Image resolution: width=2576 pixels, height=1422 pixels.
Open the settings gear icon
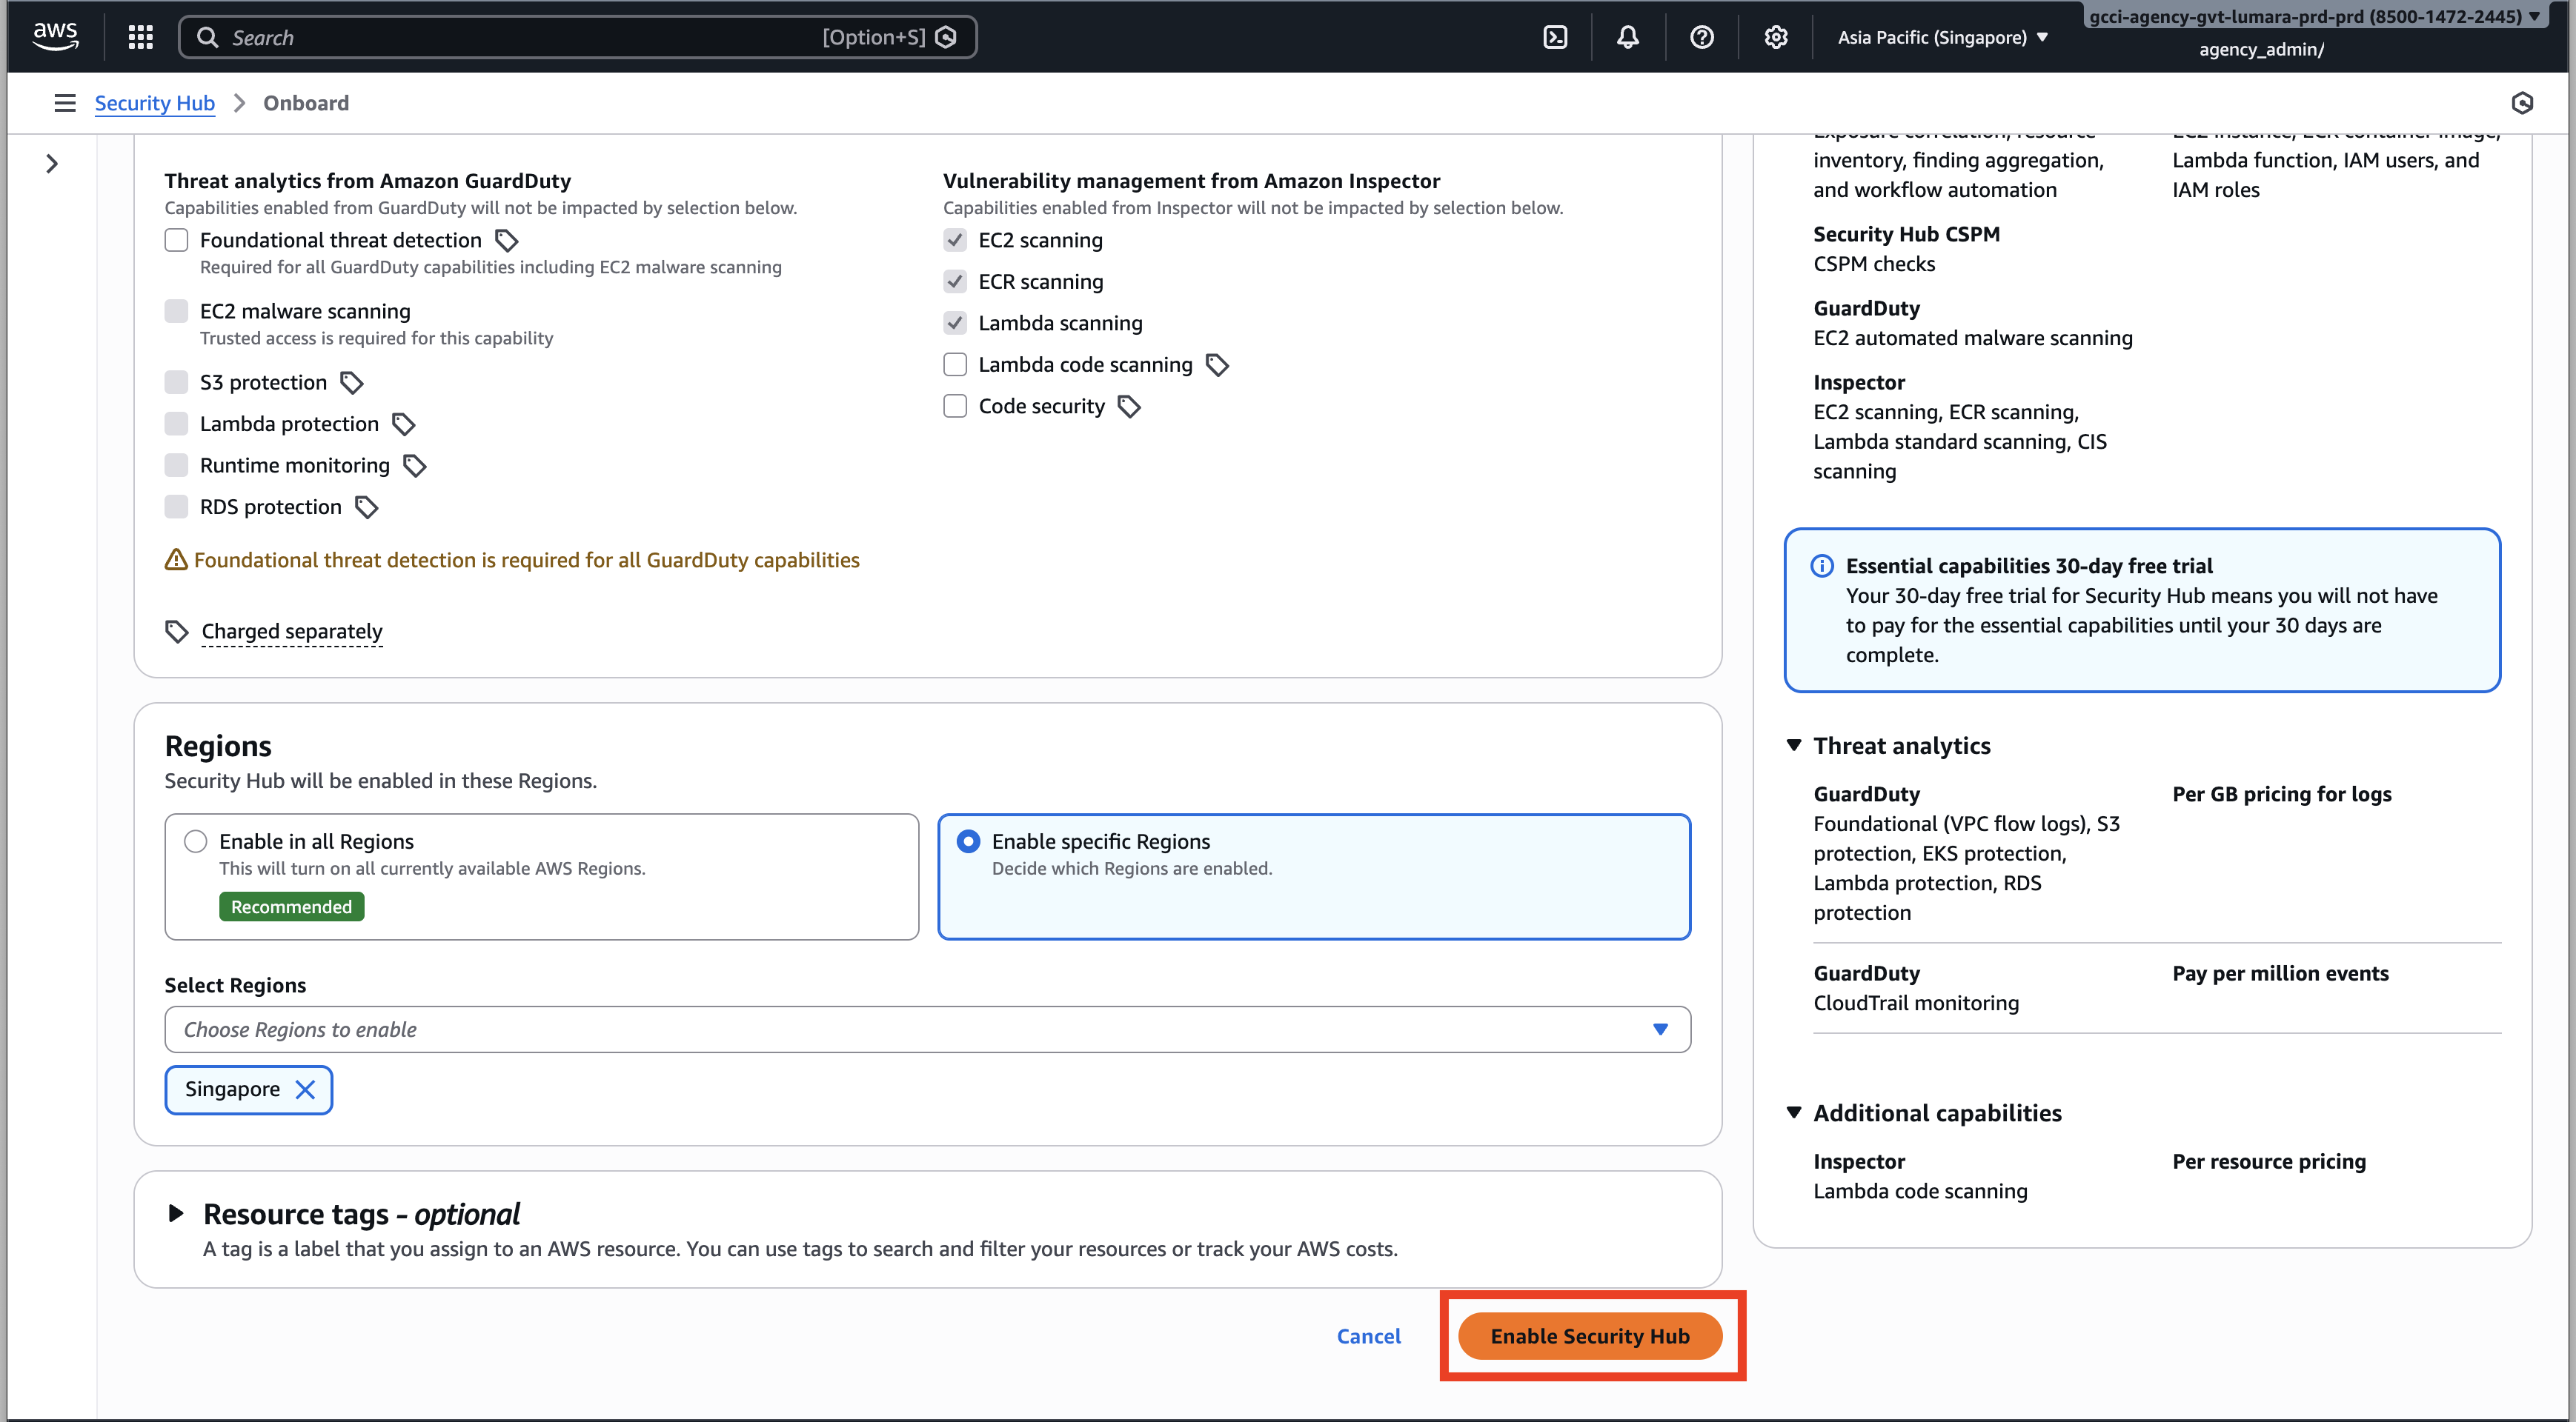coord(1776,37)
